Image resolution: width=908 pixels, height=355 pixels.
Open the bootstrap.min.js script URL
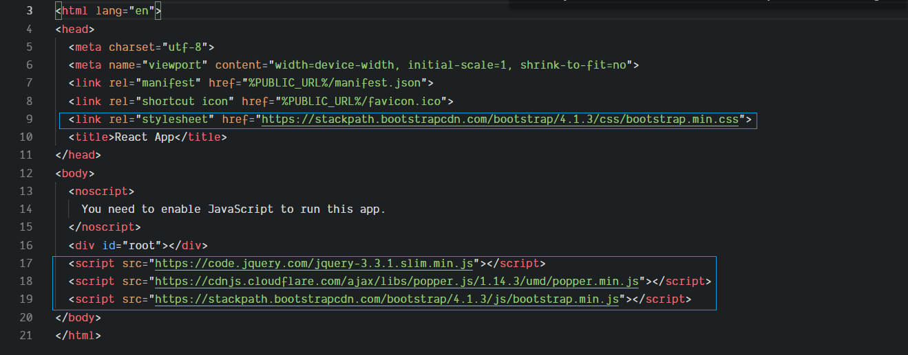coord(388,299)
